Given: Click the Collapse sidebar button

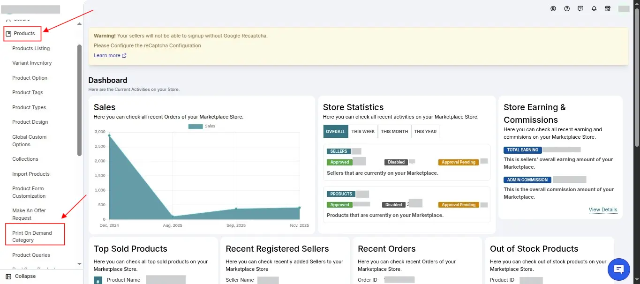Looking at the screenshot, I should point(21,277).
